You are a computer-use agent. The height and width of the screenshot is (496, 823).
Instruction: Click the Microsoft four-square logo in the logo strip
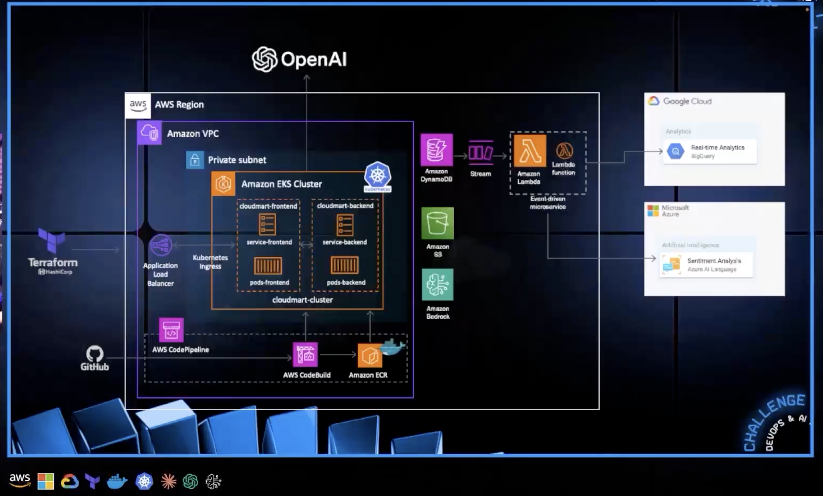click(46, 481)
